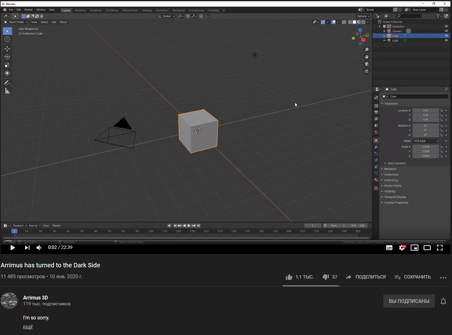Activate the Scale tool

pyautogui.click(x=7, y=65)
